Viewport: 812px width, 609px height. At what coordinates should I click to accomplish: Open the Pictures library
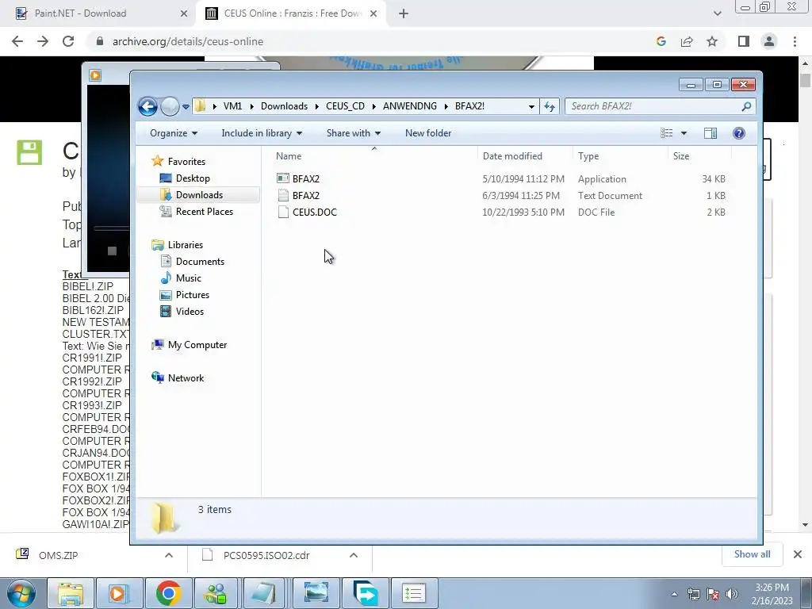coord(192,295)
